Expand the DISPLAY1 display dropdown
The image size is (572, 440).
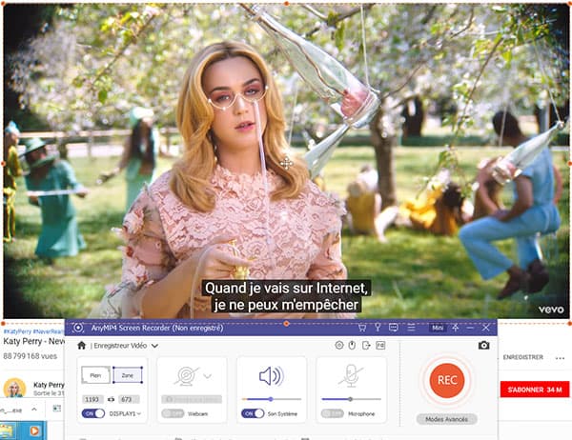tap(139, 413)
